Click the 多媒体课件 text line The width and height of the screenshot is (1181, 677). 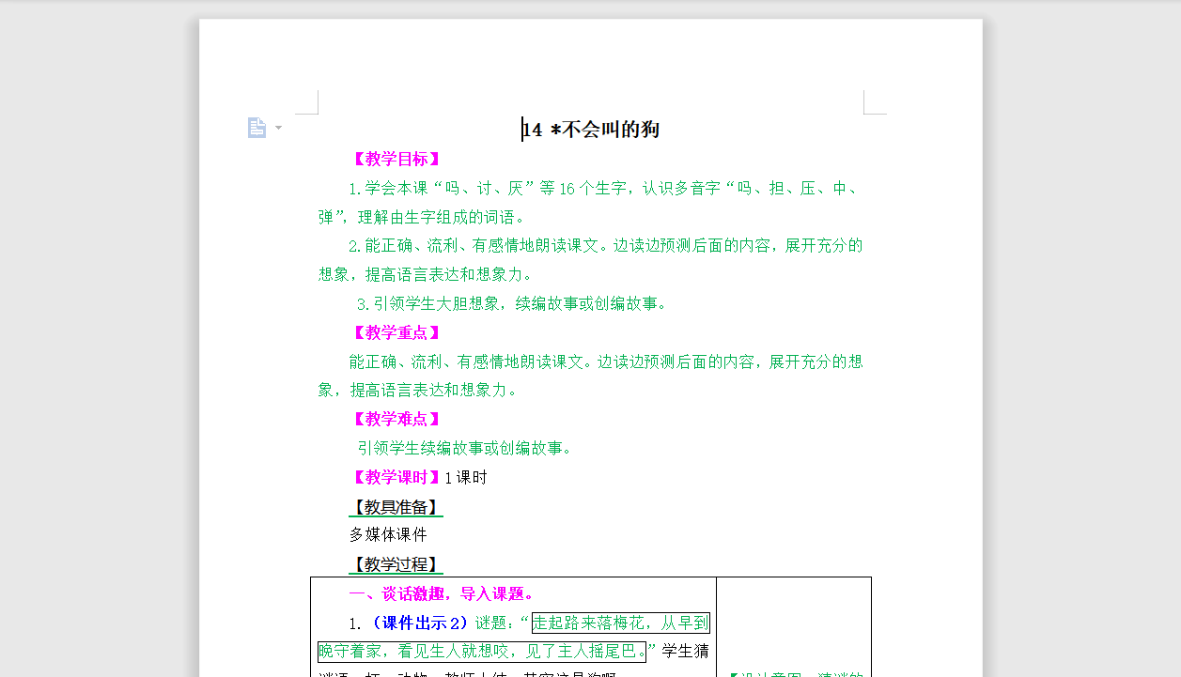point(386,534)
